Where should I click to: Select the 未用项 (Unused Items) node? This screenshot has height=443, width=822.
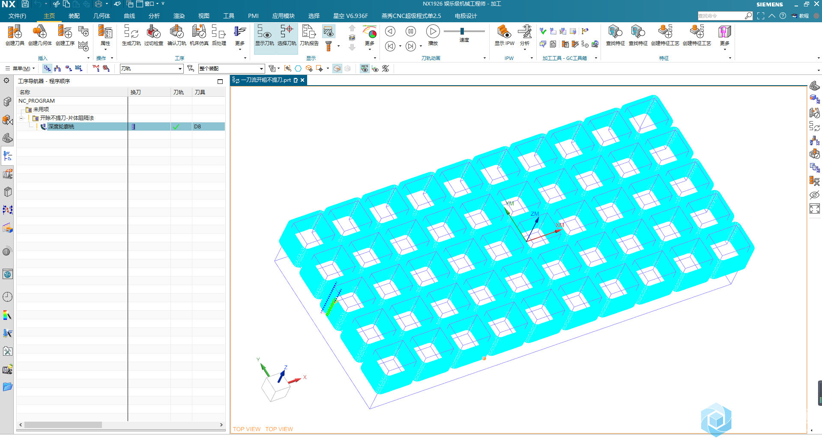tap(41, 110)
